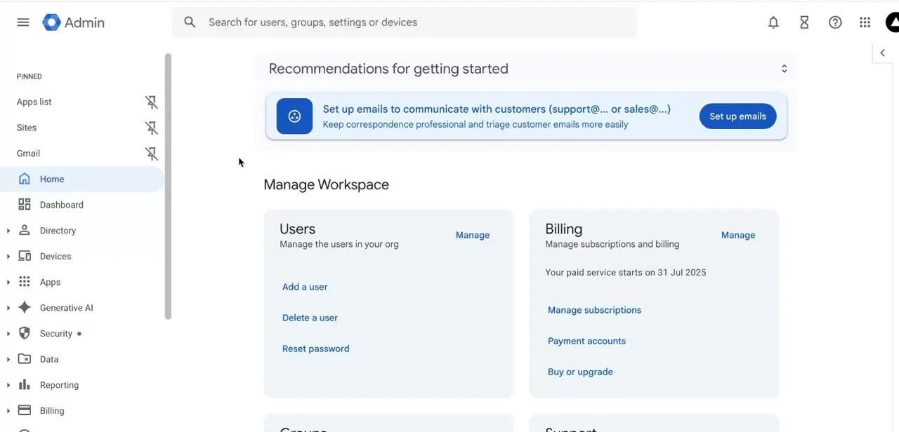
Task: Click the Apps grid sidebar icon
Action: click(x=25, y=282)
